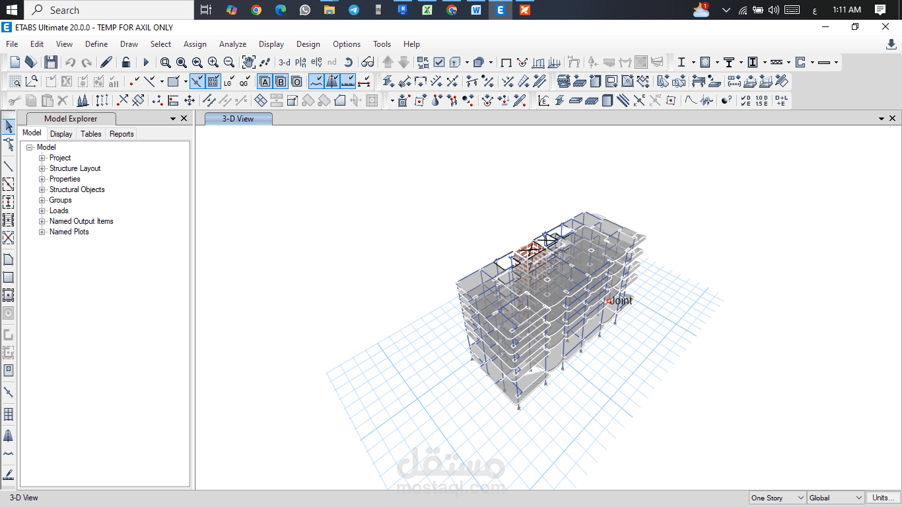Open the Design menu
The width and height of the screenshot is (902, 507).
[308, 44]
